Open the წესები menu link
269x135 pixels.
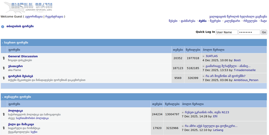(x=173, y=21)
